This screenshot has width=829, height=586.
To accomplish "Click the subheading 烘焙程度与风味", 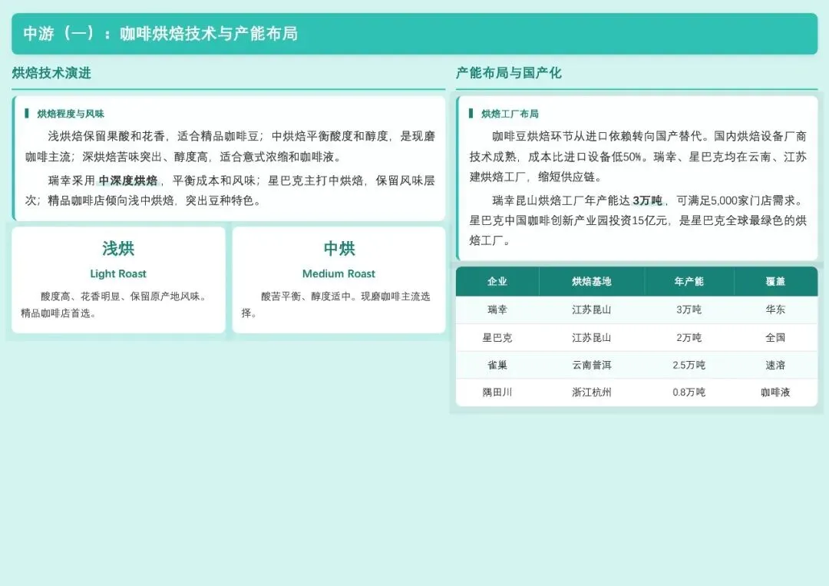I will click(x=71, y=114).
